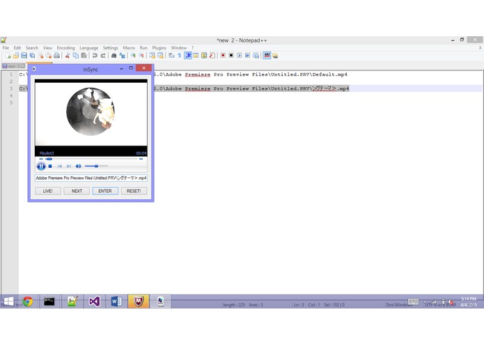Open the Plugins menu
Image resolution: width=484 pixels, height=344 pixels.
159,48
